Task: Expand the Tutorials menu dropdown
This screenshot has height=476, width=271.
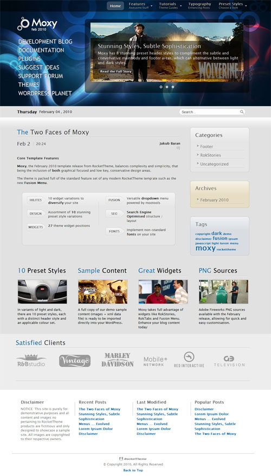Action: click(x=181, y=6)
